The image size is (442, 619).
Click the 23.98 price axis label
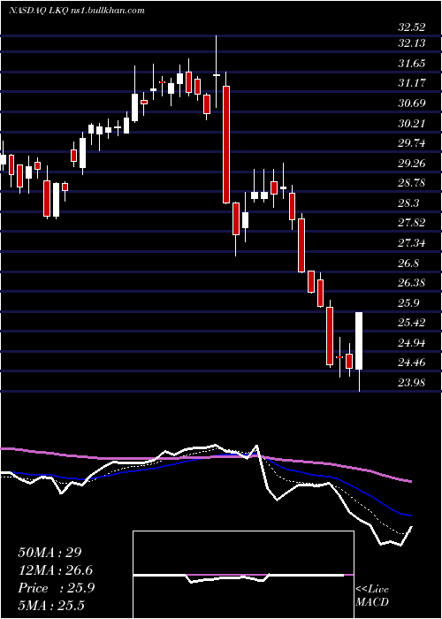(412, 382)
